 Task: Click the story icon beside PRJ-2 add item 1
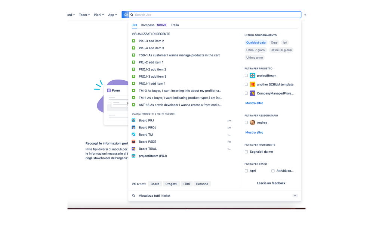click(x=134, y=62)
